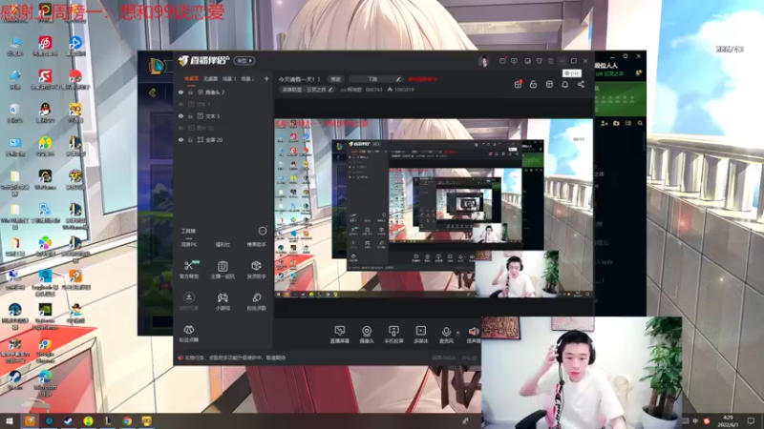
Task: Click stream title 今天请假一天！！
Action: pyautogui.click(x=299, y=79)
